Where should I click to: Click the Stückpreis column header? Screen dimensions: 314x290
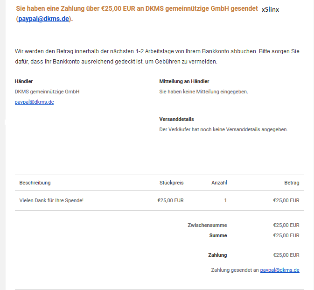tap(171, 183)
